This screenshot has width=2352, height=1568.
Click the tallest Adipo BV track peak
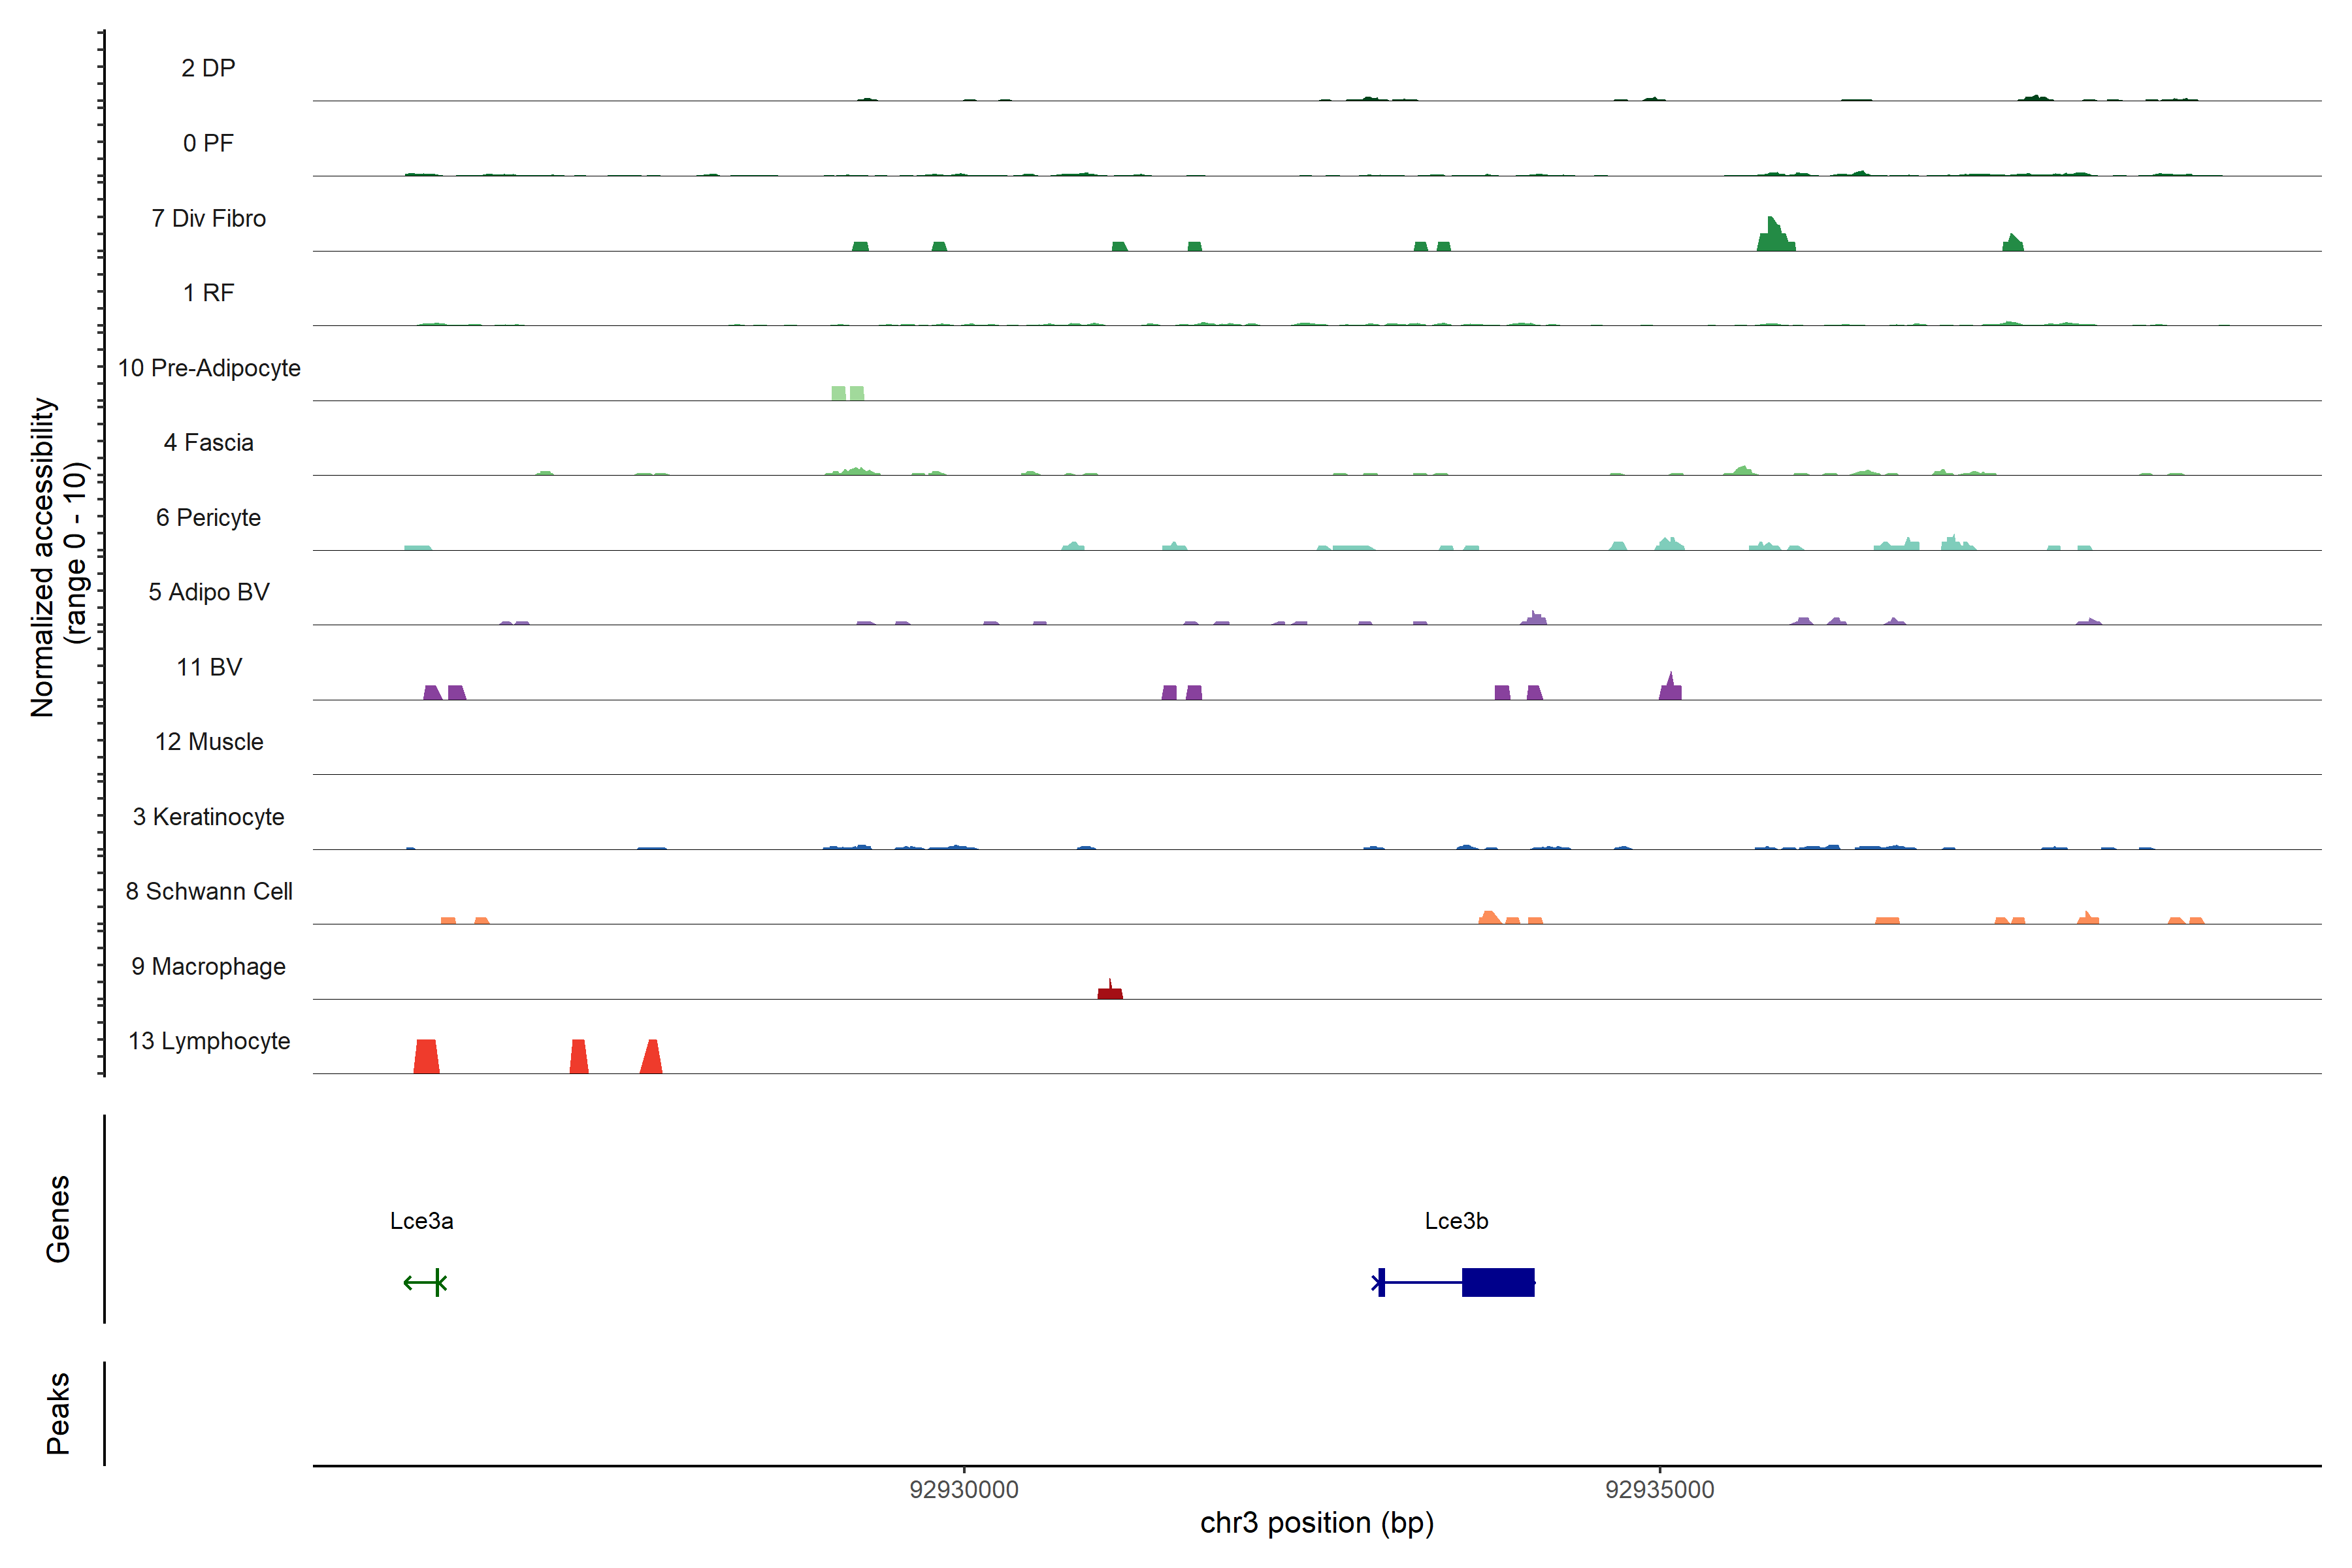(1534, 619)
